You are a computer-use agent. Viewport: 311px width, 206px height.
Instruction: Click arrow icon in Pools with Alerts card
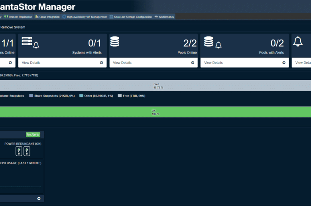284,63
